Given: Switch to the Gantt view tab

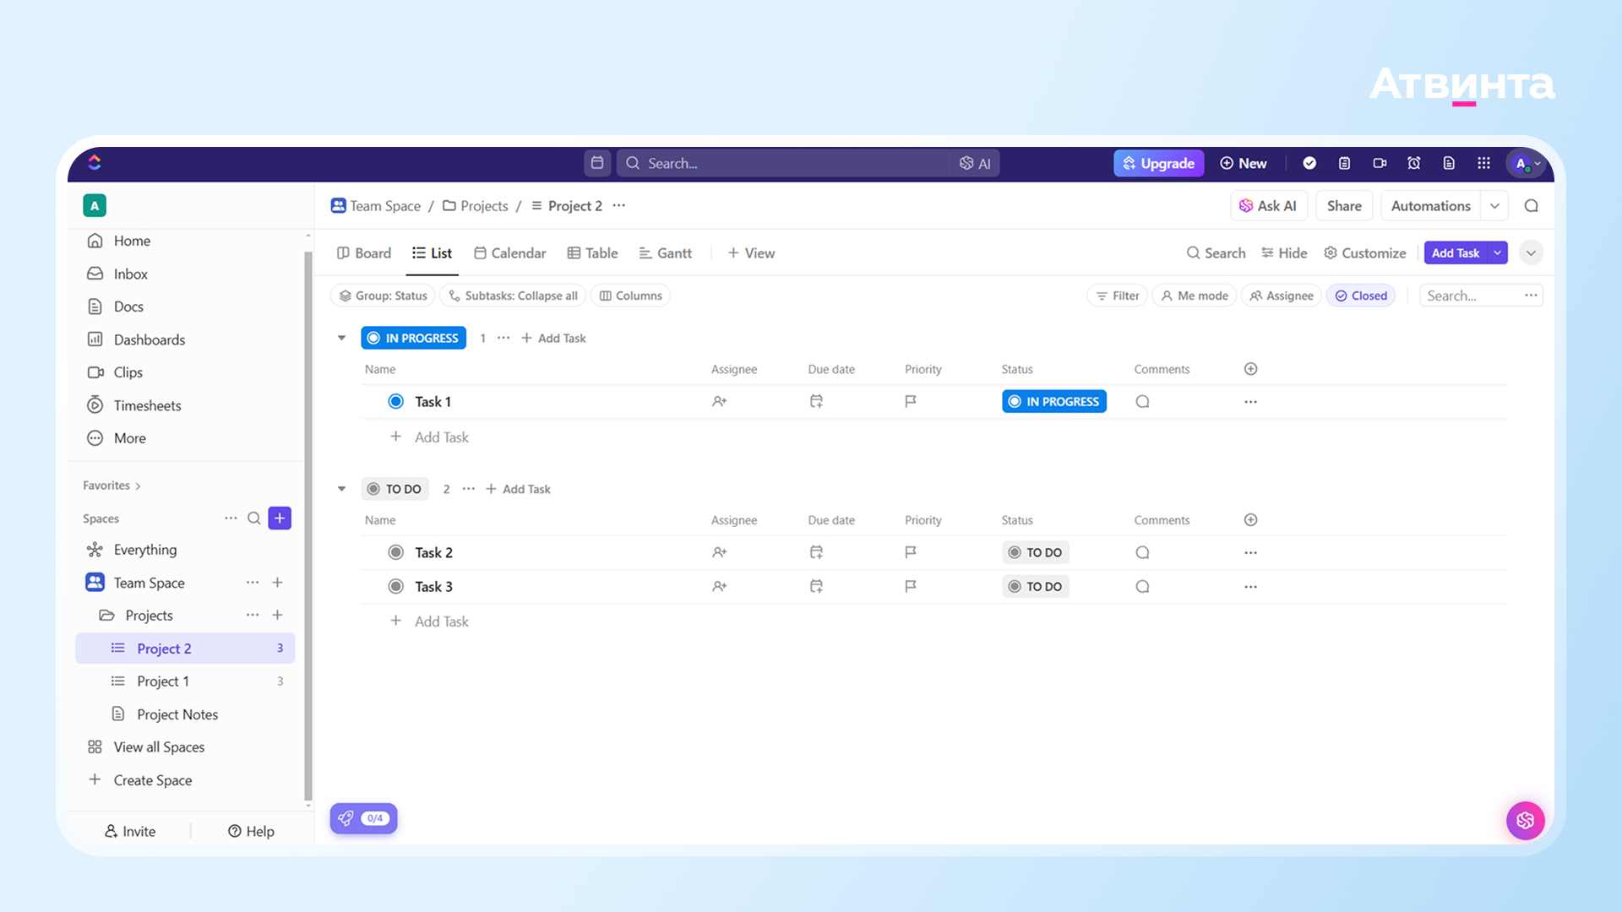Looking at the screenshot, I should [x=665, y=253].
